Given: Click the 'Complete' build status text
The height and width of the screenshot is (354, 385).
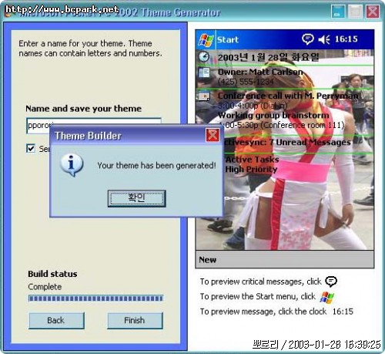Looking at the screenshot, I should click(x=45, y=287).
